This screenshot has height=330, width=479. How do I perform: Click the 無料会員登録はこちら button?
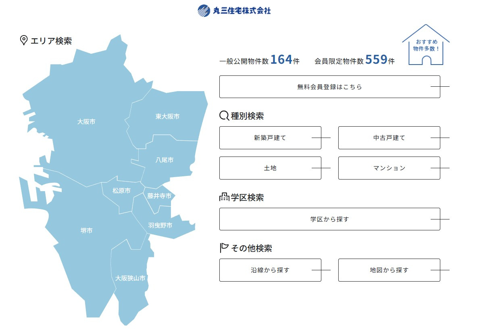tap(330, 86)
